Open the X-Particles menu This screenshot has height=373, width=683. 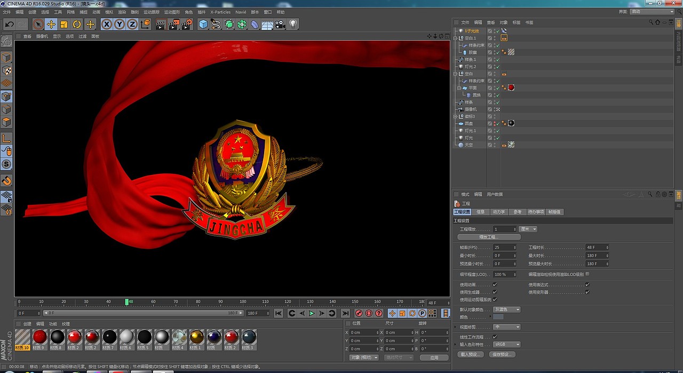[220, 12]
